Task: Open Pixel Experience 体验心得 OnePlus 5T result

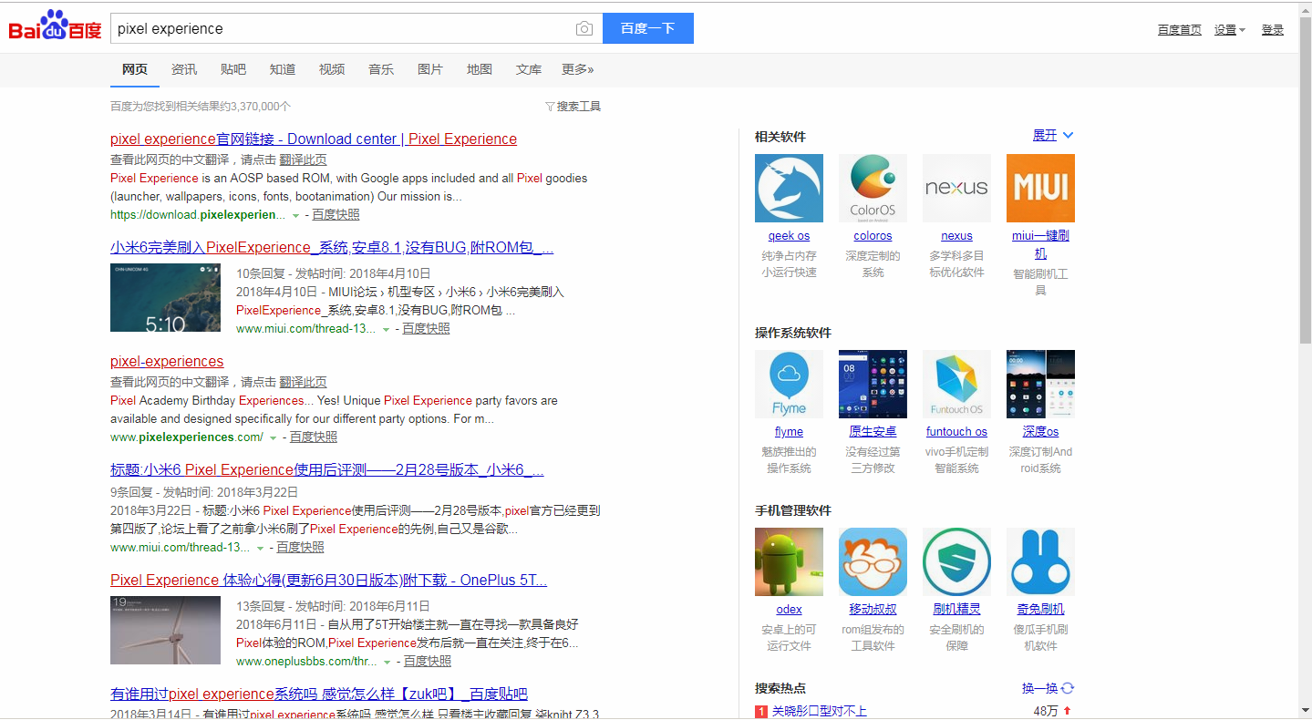Action: coord(328,580)
